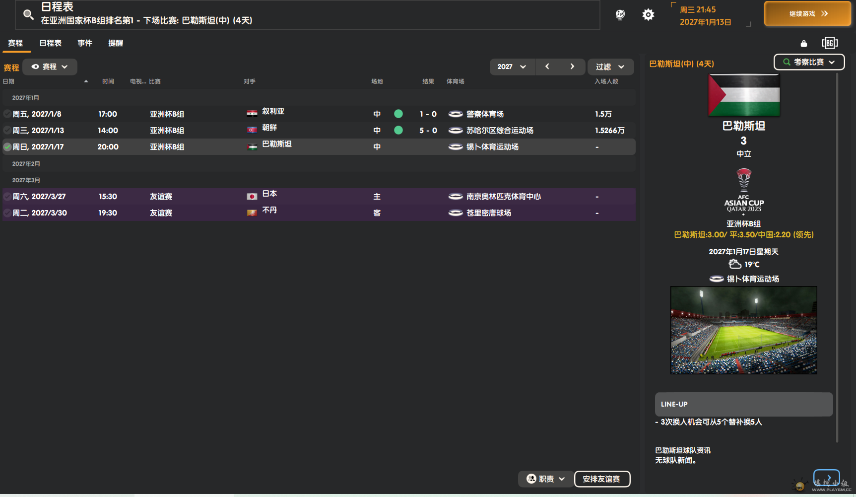Open the 赛程 view dropdown with eye icon
Viewport: 856px width, 497px height.
pos(50,67)
